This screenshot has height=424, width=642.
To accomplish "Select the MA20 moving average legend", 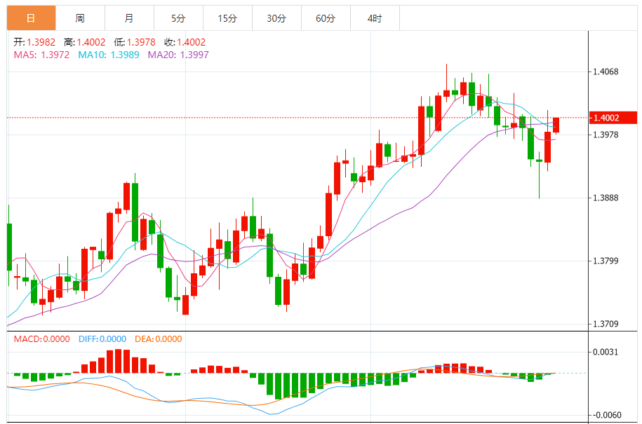I will (178, 55).
